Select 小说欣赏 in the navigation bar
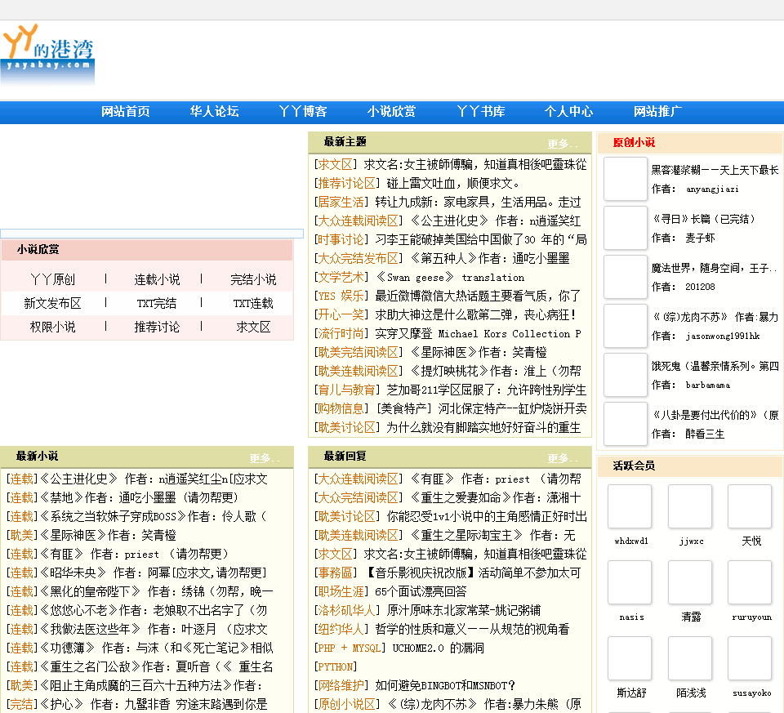The image size is (784, 713). click(391, 112)
